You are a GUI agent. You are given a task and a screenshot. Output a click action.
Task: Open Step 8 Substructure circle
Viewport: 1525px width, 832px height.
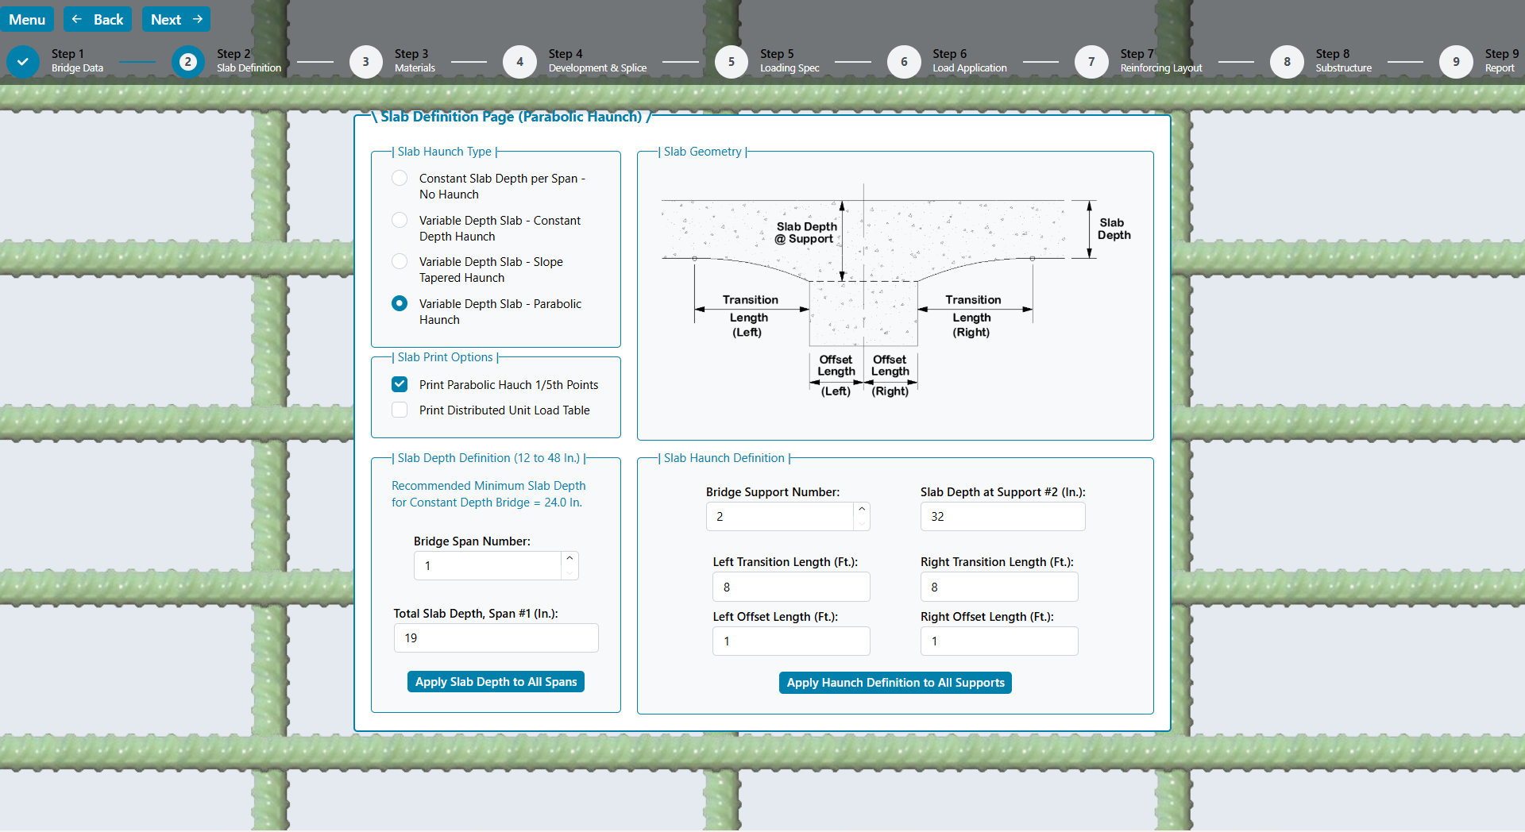1287,61
